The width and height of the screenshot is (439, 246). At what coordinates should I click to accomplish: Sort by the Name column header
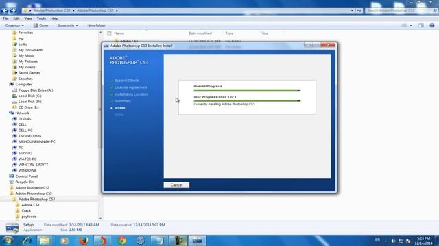point(119,33)
